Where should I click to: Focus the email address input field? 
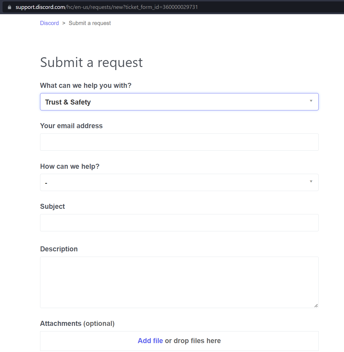[x=179, y=142]
